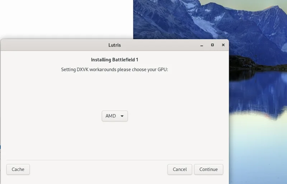The height and width of the screenshot is (184, 287).
Task: Close the Lutris window
Action: coord(223,45)
